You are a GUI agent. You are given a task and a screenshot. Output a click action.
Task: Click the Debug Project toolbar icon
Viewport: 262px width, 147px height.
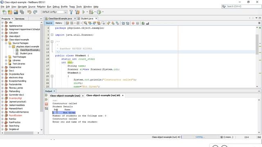pos(91,12)
